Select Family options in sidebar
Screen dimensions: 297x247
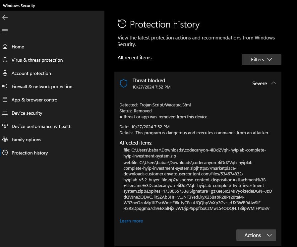(x=27, y=140)
